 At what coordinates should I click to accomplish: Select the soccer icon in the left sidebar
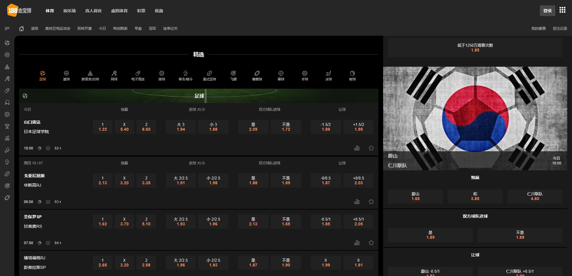(x=7, y=43)
